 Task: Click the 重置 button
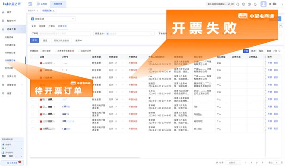click(x=45, y=41)
